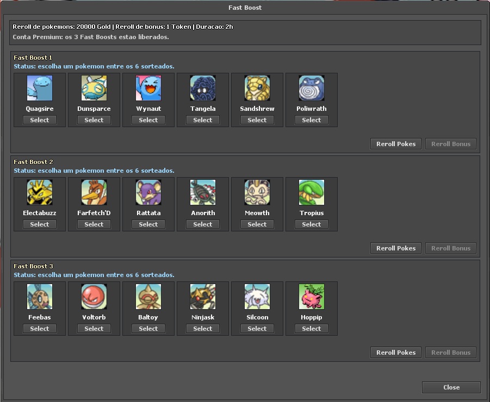Viewport: 490px width, 402px height.
Task: Select the Rattata pokemon
Action: pyautogui.click(x=148, y=224)
